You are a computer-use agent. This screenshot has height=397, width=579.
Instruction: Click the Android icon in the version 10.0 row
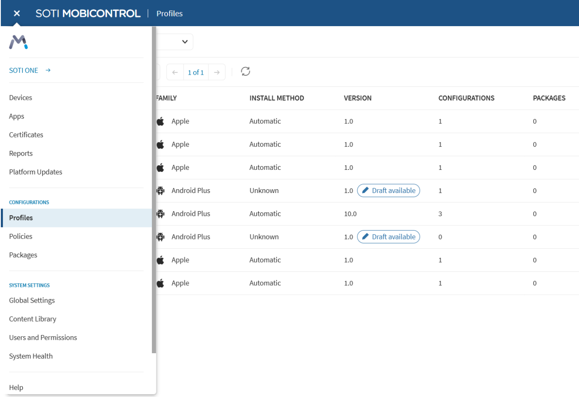tap(160, 214)
